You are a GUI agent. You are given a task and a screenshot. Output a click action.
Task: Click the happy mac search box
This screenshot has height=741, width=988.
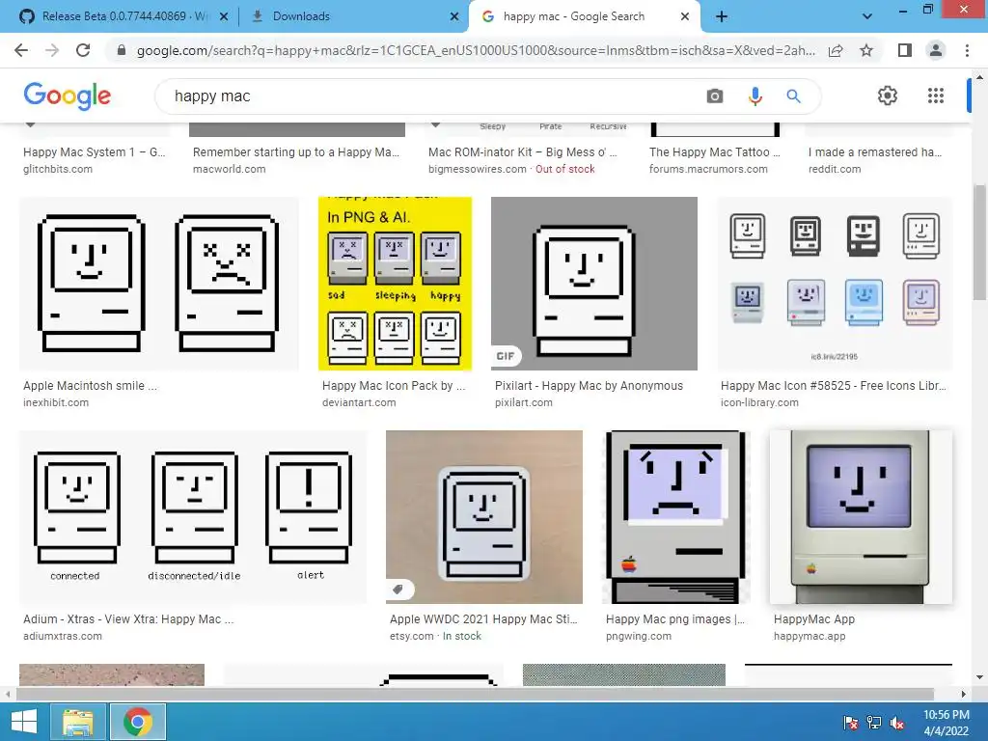(x=435, y=96)
